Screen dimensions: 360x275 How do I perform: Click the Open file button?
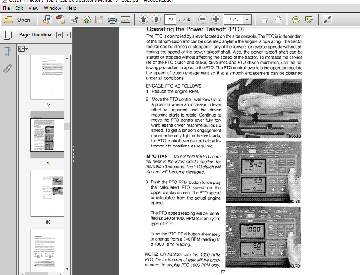tap(17, 20)
